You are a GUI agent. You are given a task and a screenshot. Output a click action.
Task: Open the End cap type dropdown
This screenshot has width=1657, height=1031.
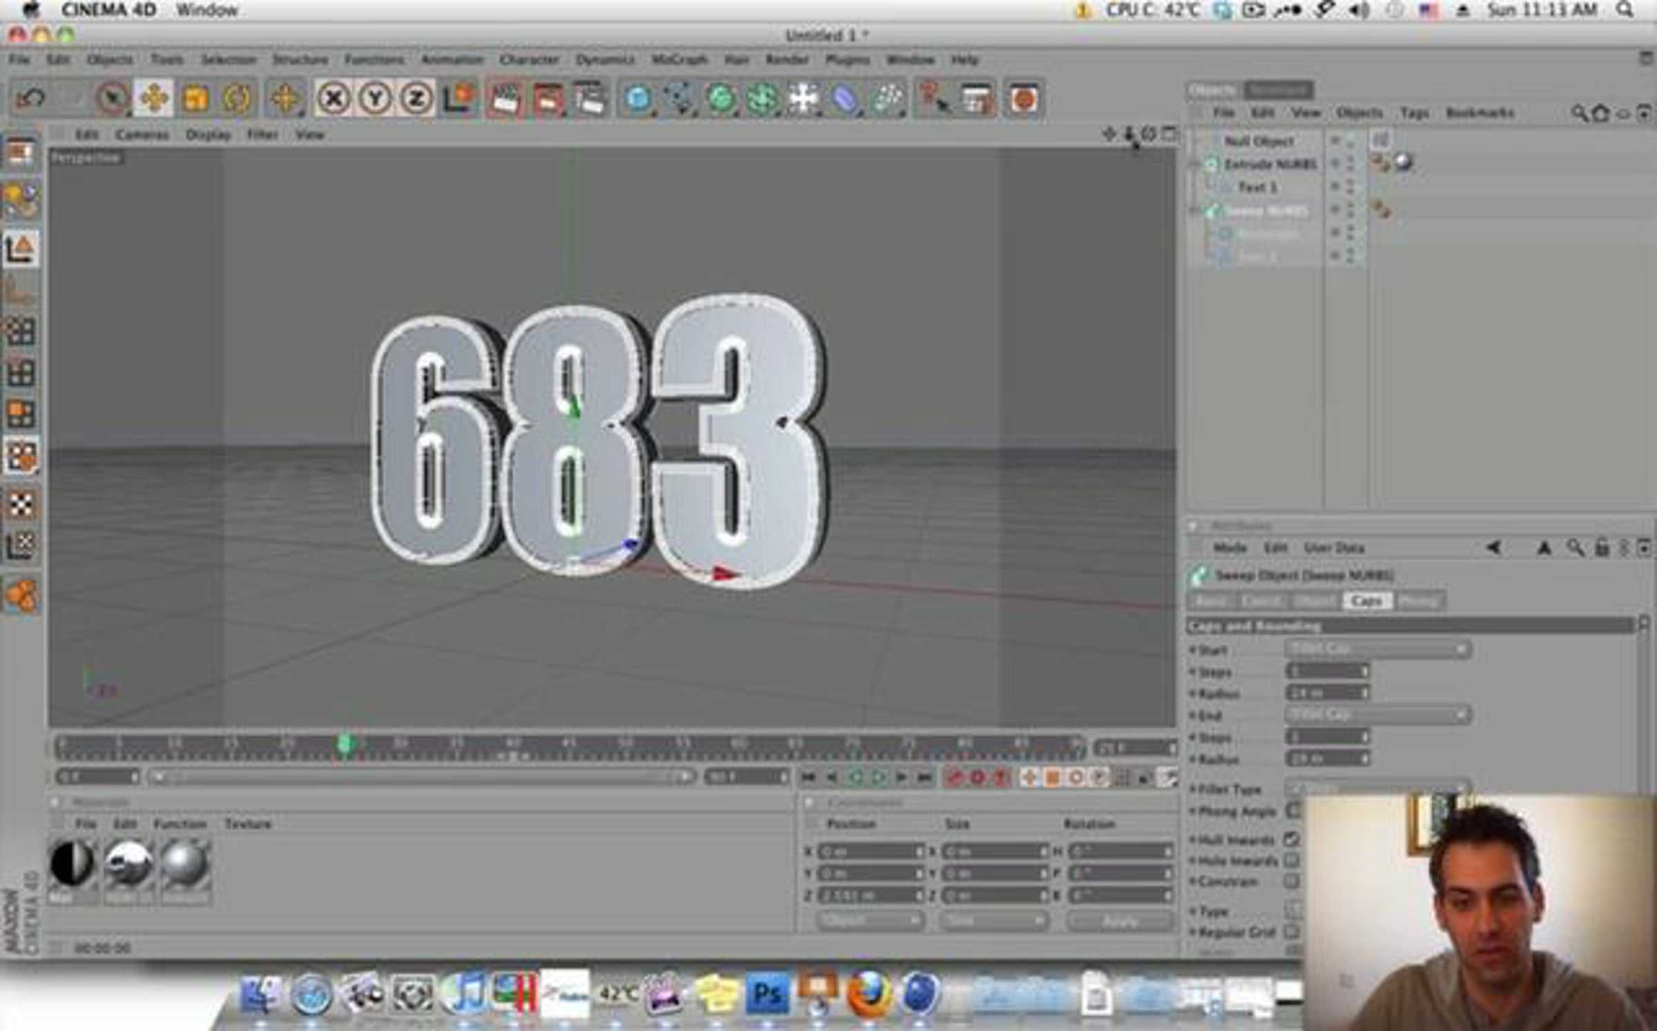(x=1378, y=714)
